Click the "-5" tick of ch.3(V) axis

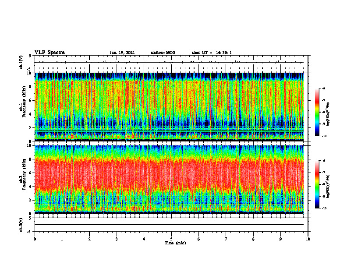point(30,232)
